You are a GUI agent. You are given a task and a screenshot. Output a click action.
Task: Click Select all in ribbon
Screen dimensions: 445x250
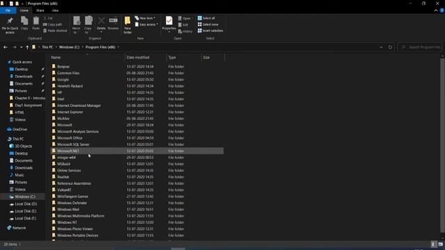[207, 18]
